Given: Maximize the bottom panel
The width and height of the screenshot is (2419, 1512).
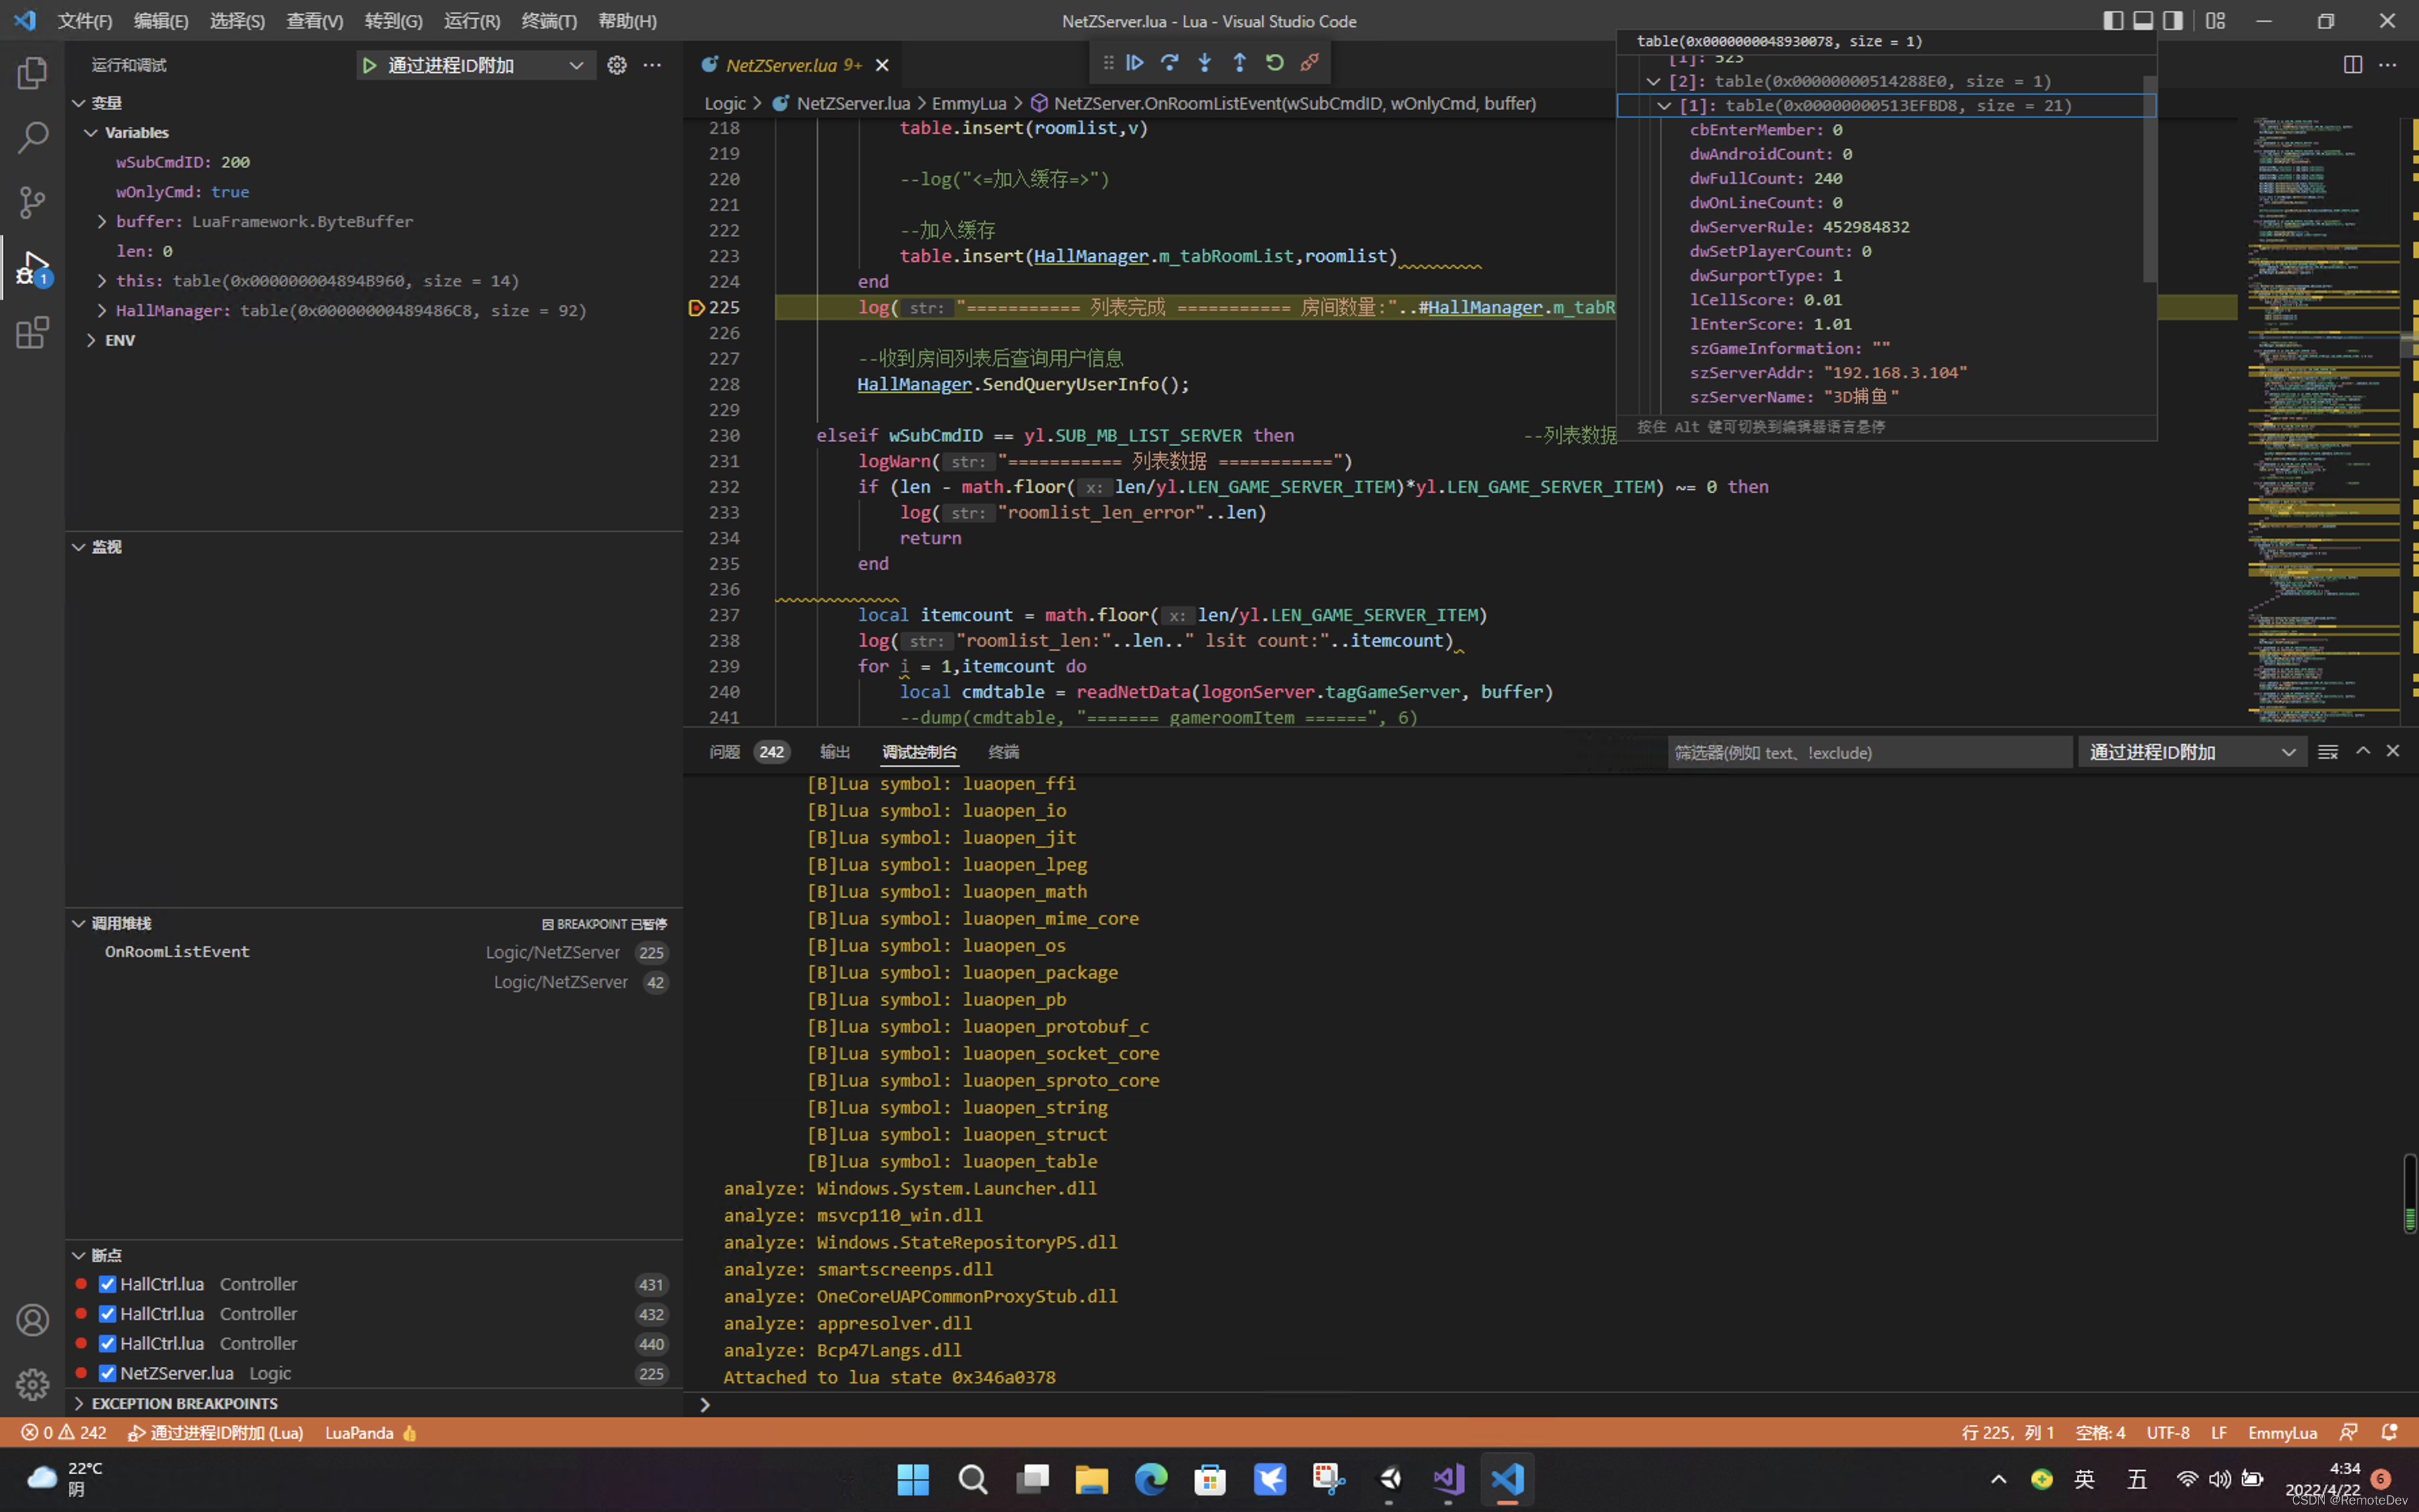Looking at the screenshot, I should tap(2362, 751).
